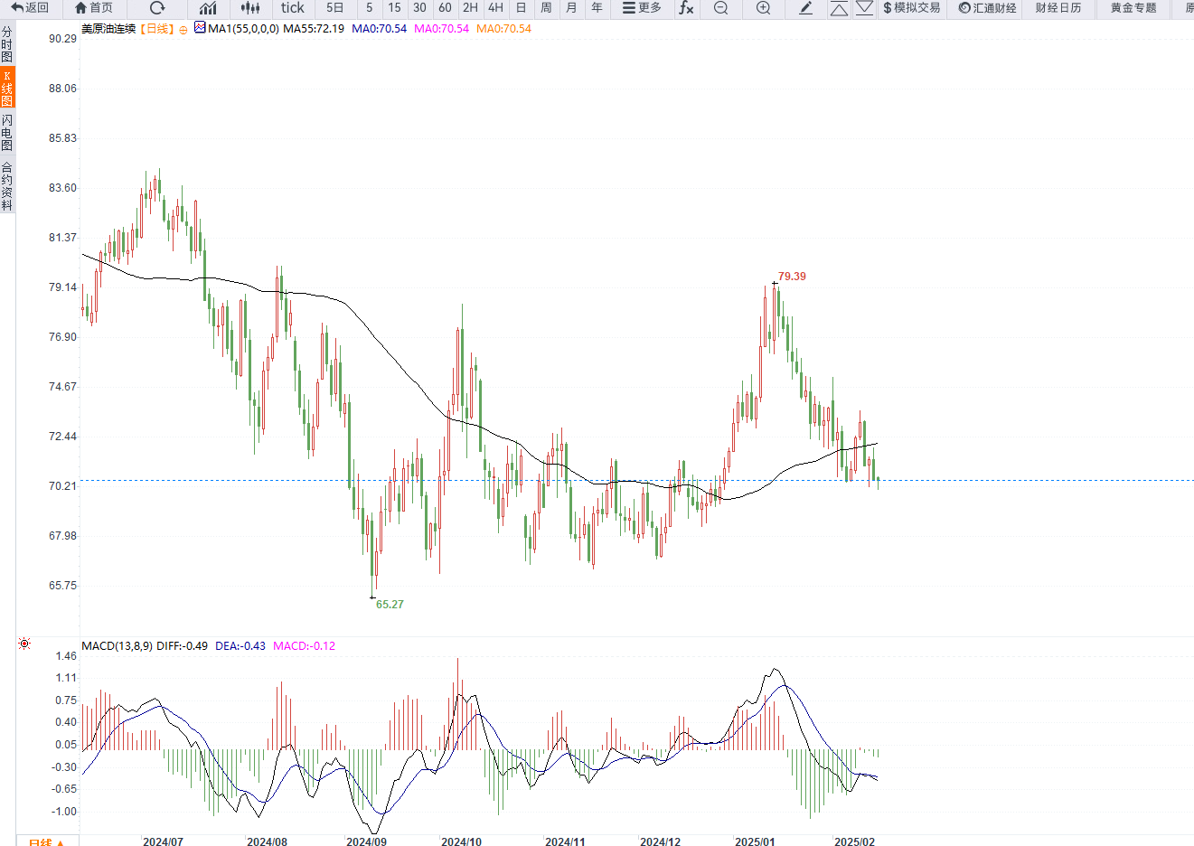Select the 2H timeframe

tap(471, 8)
